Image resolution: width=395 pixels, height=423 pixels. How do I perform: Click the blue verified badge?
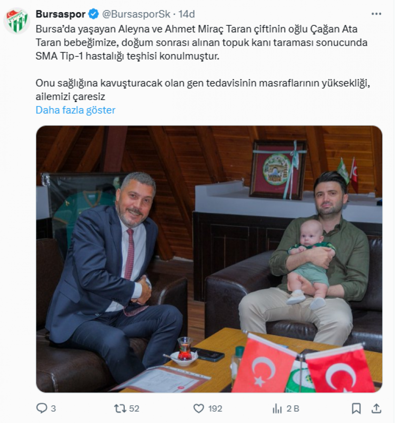click(x=94, y=14)
